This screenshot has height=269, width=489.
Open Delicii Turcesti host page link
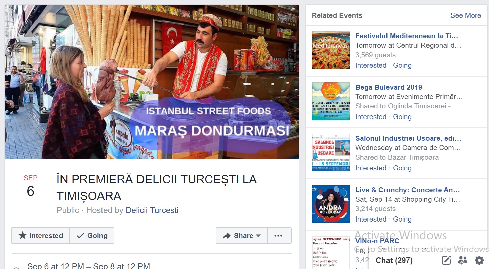pos(152,210)
